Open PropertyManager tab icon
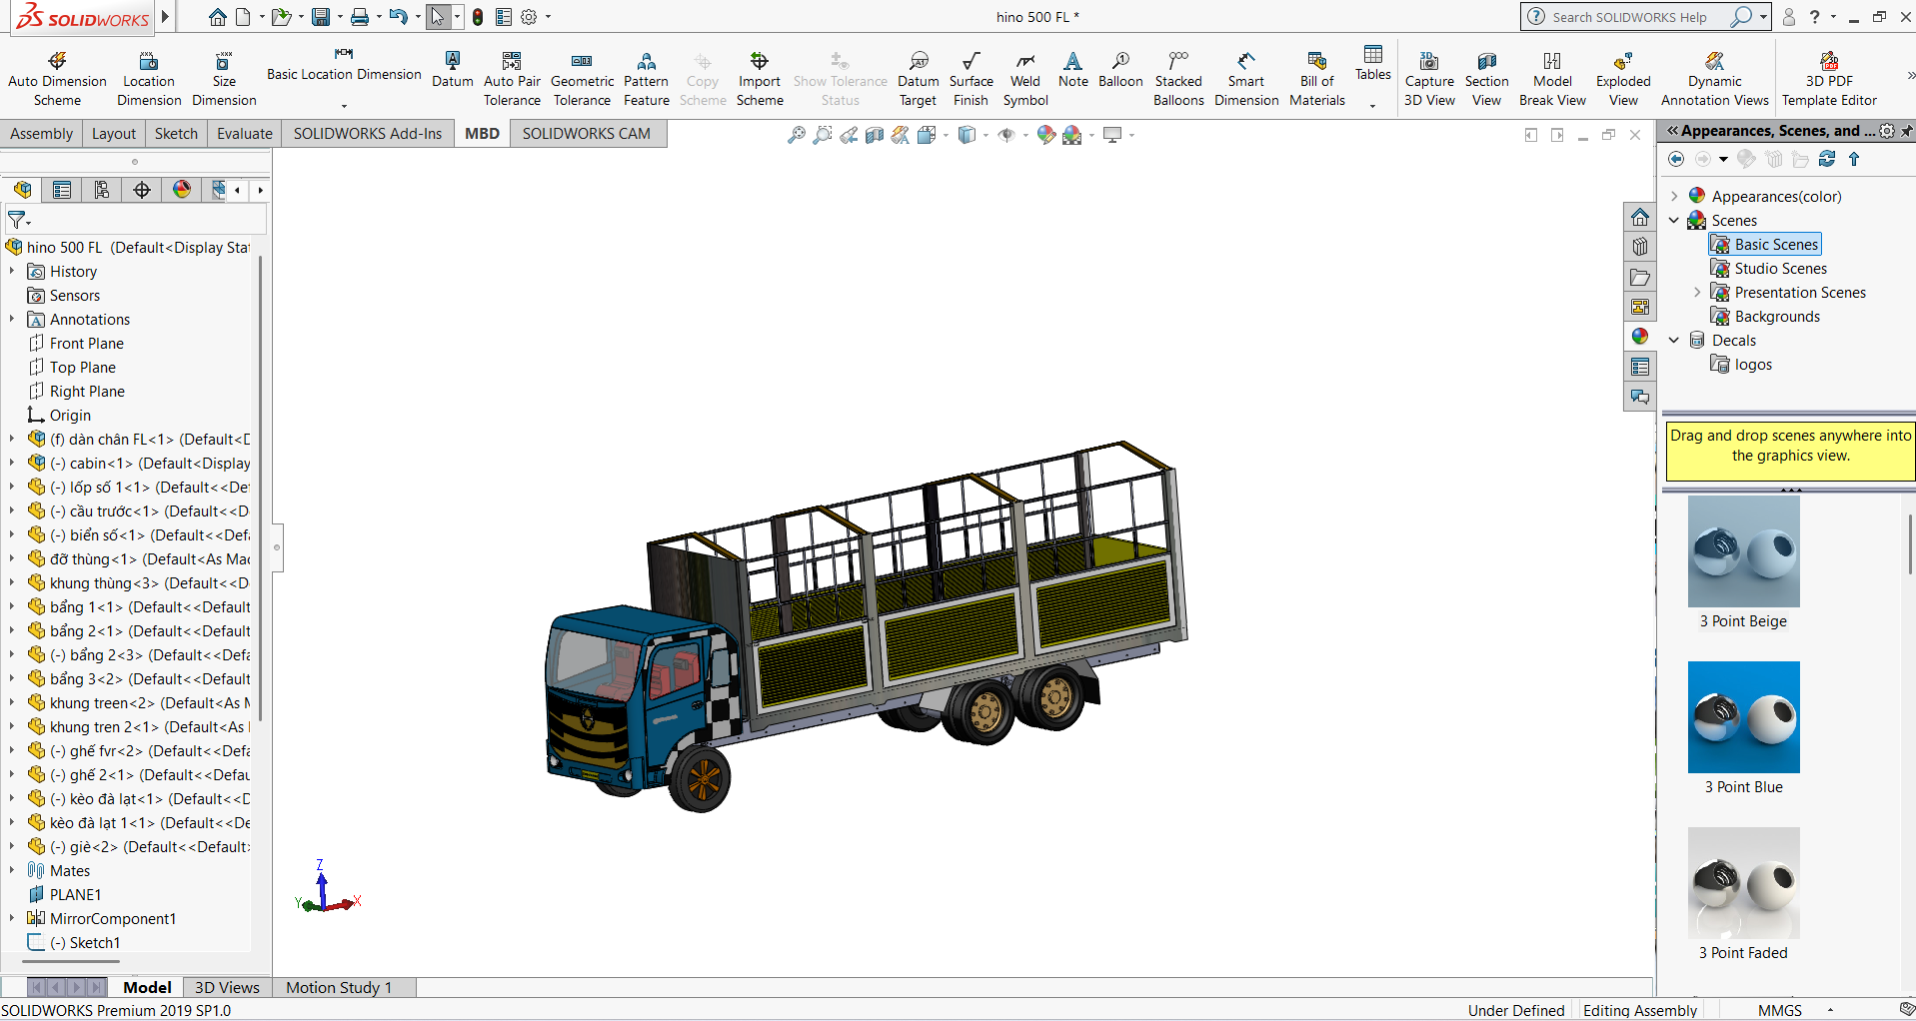The width and height of the screenshot is (1916, 1021). (62, 190)
